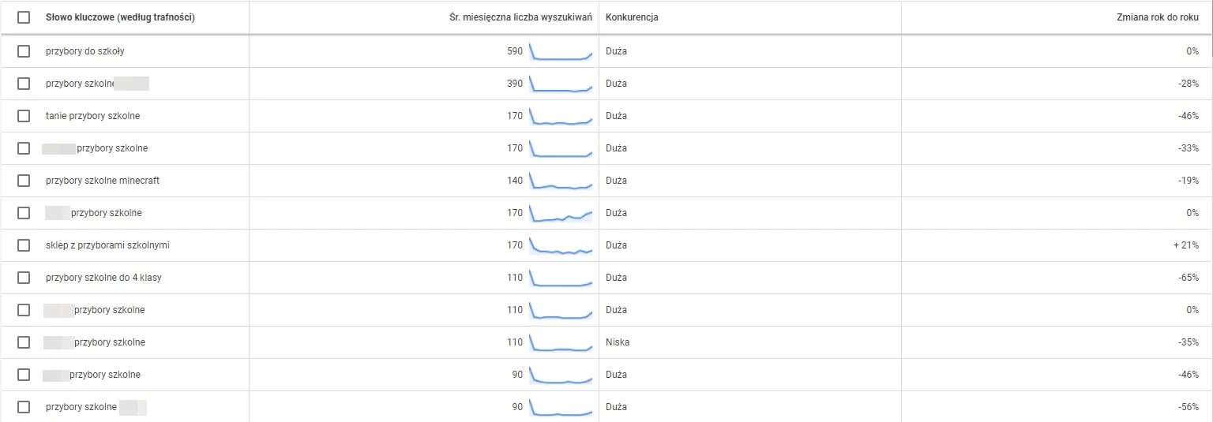Sort by Słowo kluczowe column header
The height and width of the screenshot is (422, 1213).
[120, 17]
